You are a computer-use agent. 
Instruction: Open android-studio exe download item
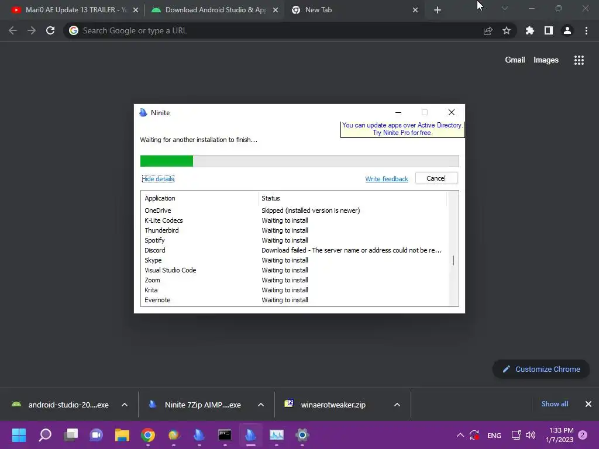[60, 405]
